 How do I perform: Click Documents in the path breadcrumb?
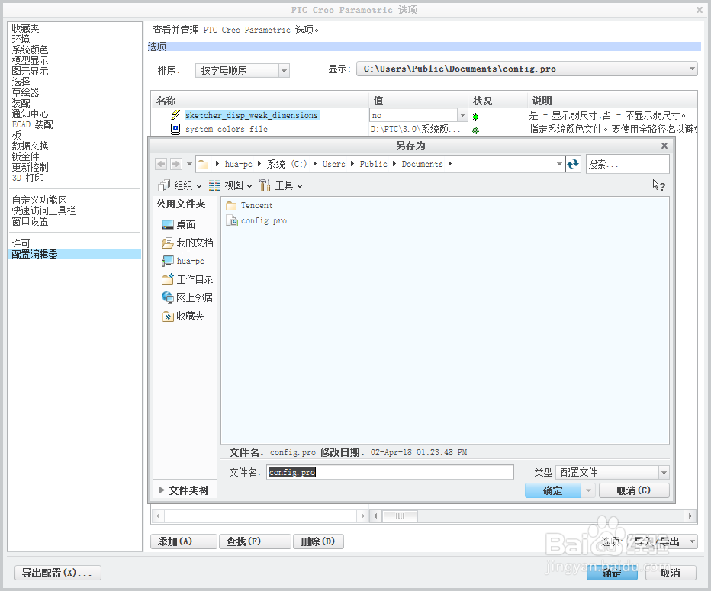[422, 164]
